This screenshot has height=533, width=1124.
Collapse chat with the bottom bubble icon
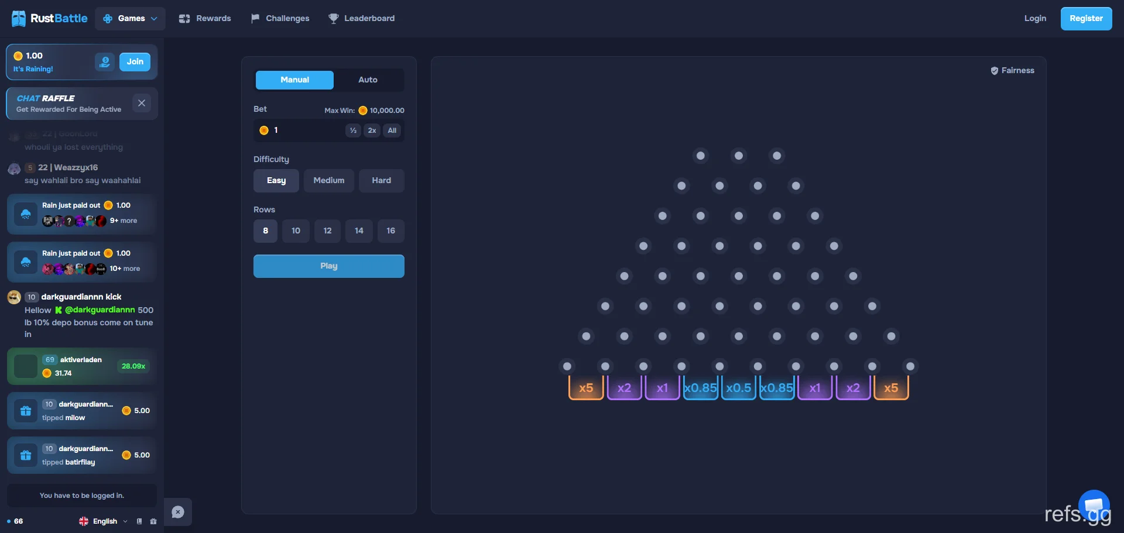click(x=178, y=512)
